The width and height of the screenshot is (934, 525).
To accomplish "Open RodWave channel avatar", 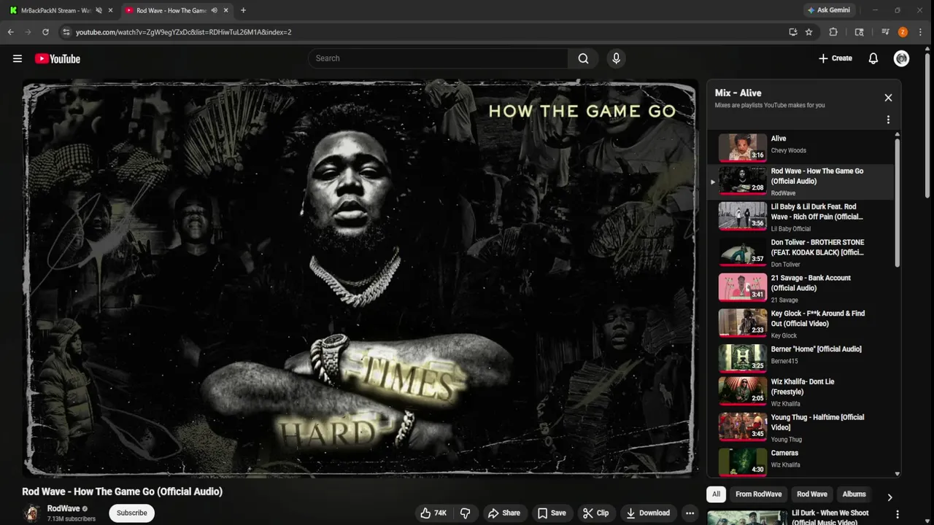I will pos(31,513).
